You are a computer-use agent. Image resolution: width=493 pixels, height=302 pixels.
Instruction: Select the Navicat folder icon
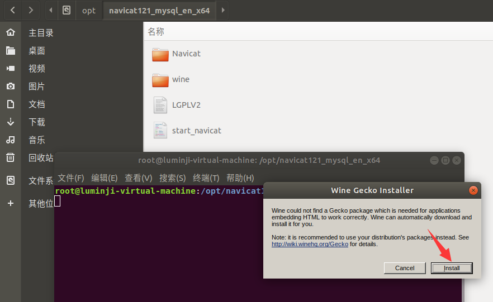[160, 54]
